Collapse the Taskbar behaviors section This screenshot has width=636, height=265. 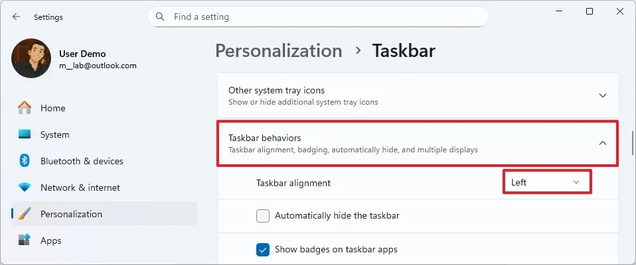602,143
